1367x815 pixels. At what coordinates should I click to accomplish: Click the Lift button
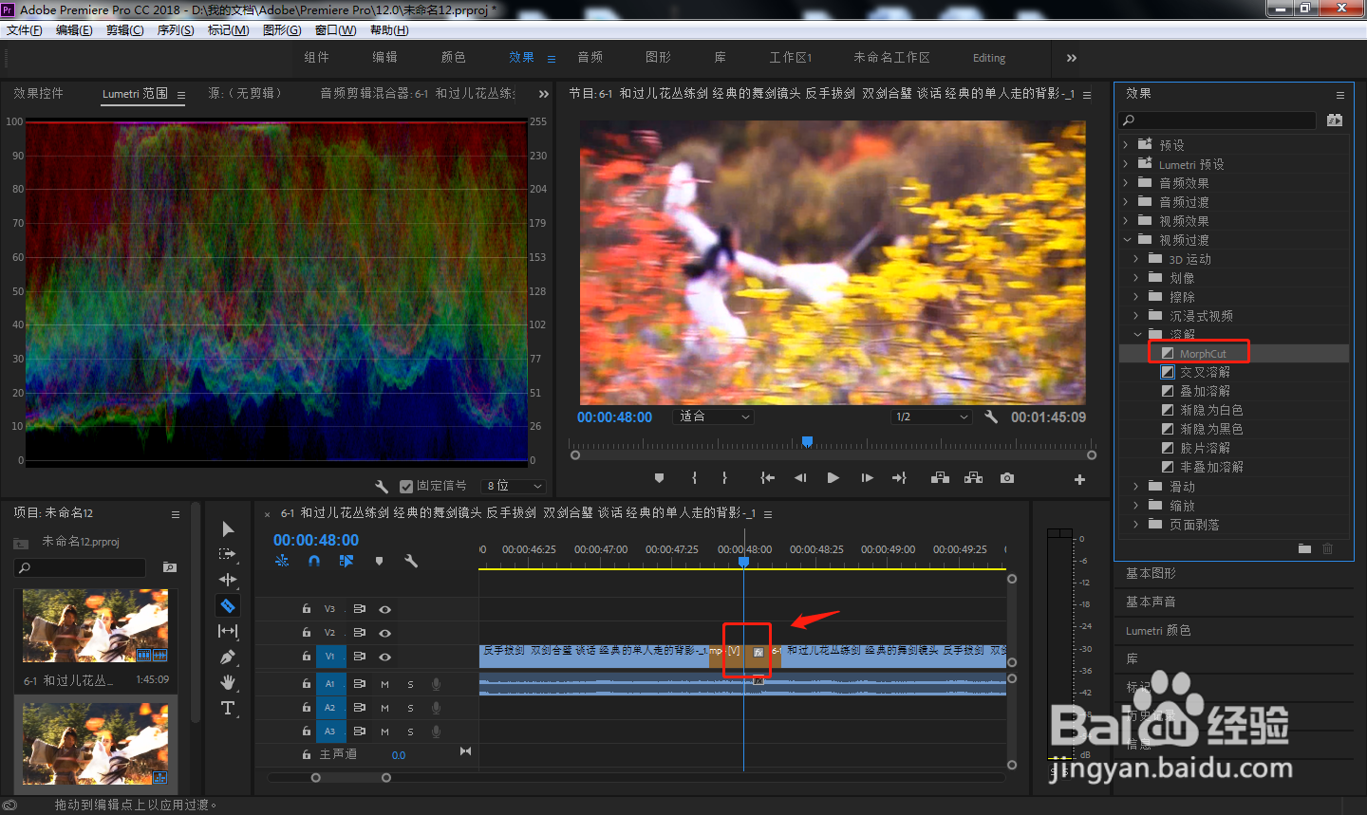(940, 478)
